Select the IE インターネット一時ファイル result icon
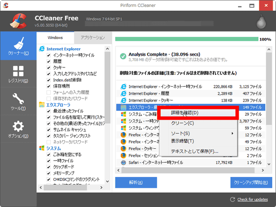The width and height of the screenshot is (276, 207). 123,87
